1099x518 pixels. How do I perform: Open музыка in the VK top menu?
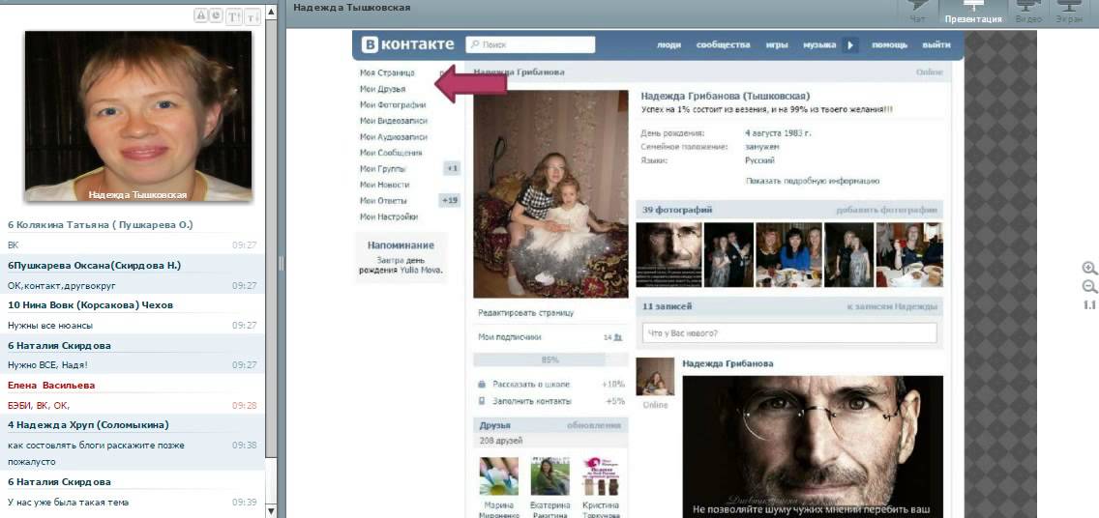tap(818, 44)
